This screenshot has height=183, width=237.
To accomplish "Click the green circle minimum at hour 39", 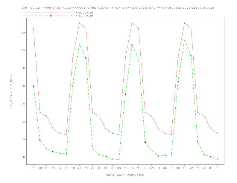I will [x=119, y=160].
